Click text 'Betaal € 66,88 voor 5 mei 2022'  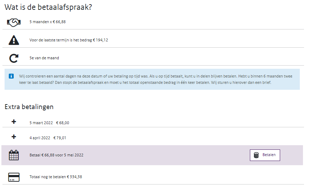tap(57, 155)
